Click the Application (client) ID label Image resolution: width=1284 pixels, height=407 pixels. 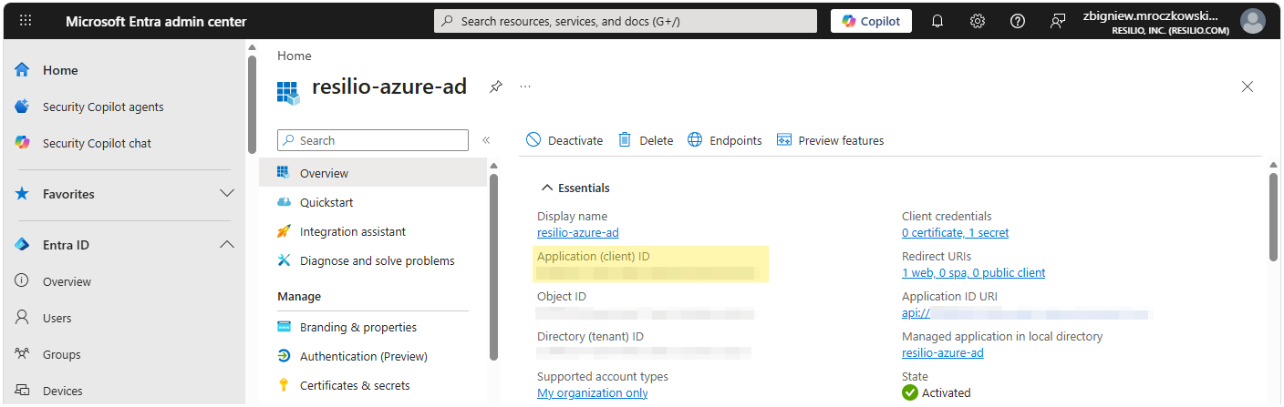[x=594, y=257]
